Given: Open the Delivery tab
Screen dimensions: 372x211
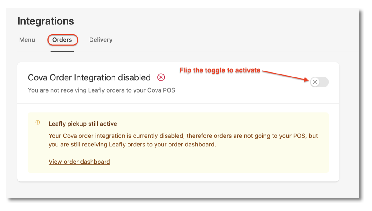Looking at the screenshot, I should tap(101, 40).
